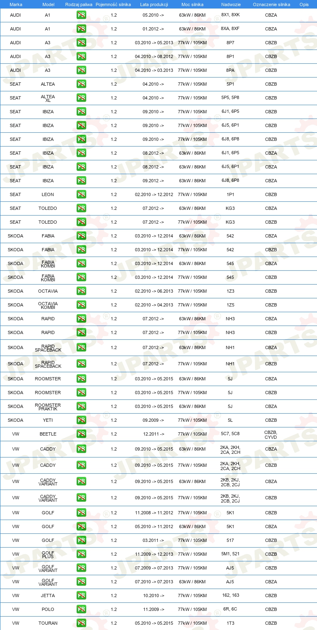Click the production dates '02.2010 -> 06.2013'
This screenshot has height=630, width=317.
click(x=154, y=291)
